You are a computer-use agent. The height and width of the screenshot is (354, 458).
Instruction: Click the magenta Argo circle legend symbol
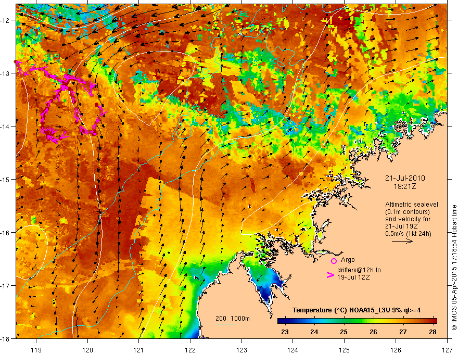click(x=334, y=261)
